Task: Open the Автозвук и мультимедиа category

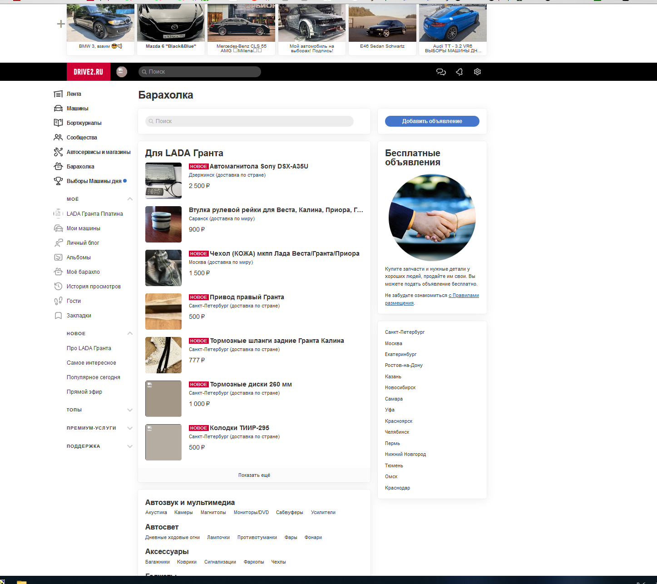Action: [x=190, y=502]
